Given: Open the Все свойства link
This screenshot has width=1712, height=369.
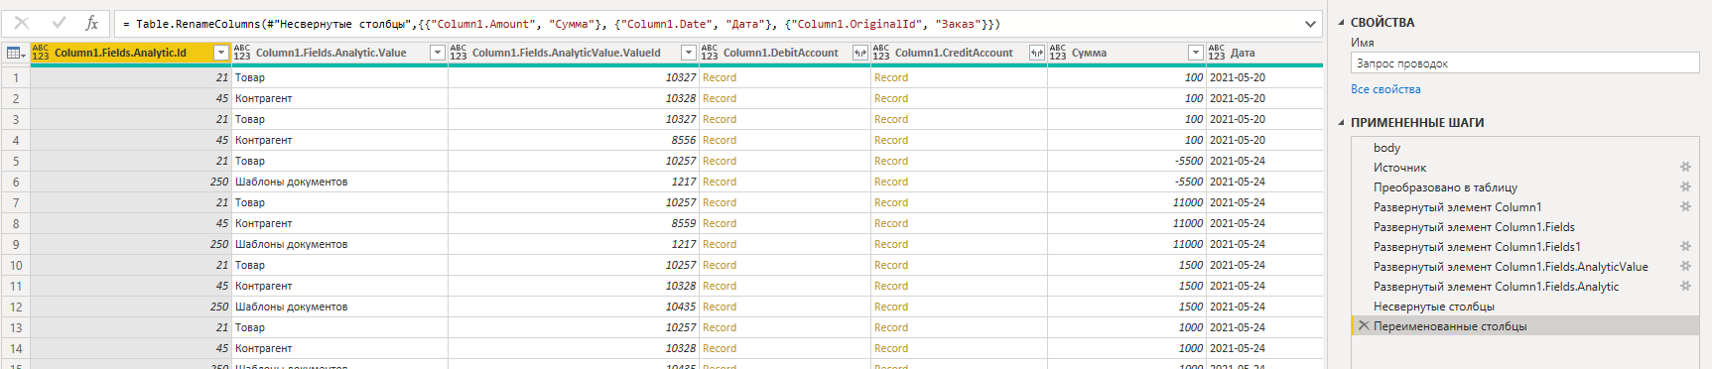Looking at the screenshot, I should pos(1385,89).
